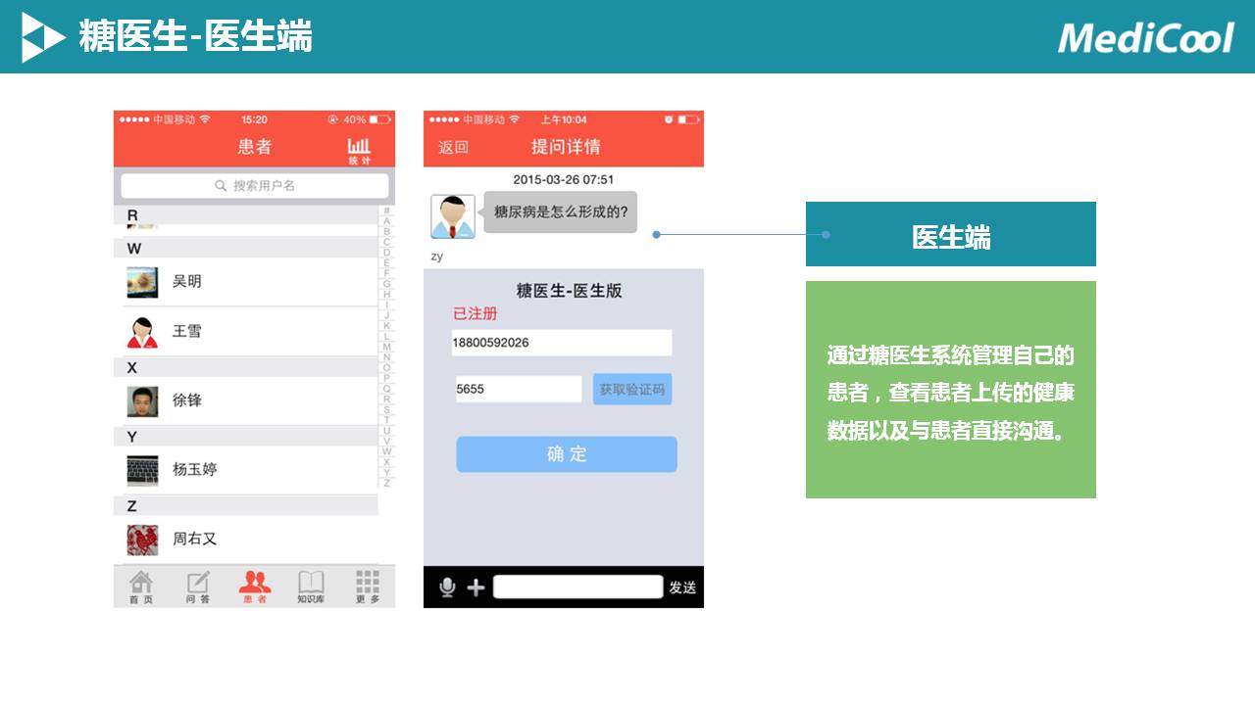The height and width of the screenshot is (705, 1255).
Task: Open the Home tab house icon
Action: point(141,587)
